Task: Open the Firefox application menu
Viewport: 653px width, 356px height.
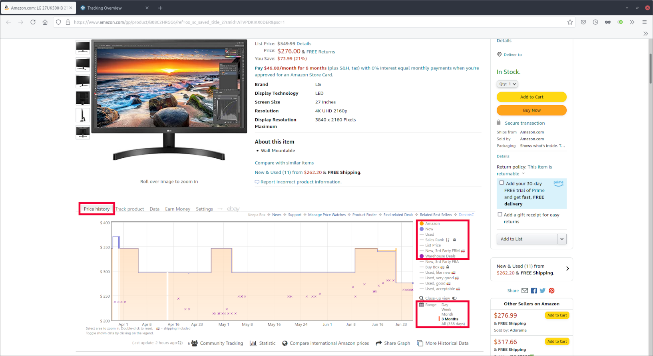Action: point(644,22)
